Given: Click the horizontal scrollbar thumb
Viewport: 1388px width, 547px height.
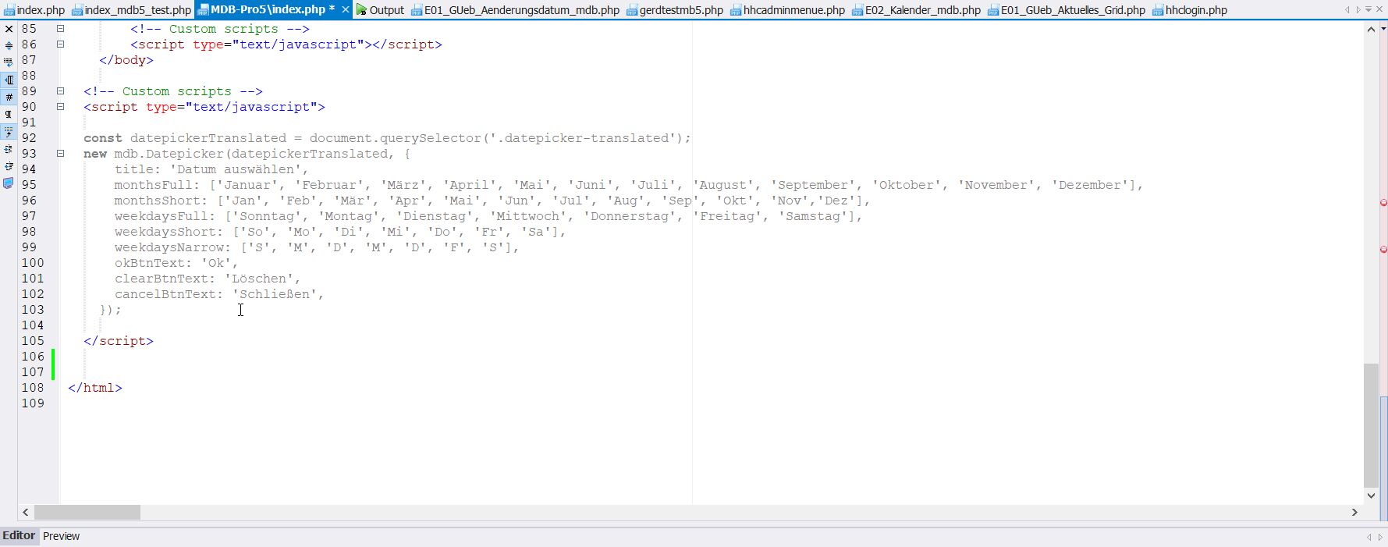Looking at the screenshot, I should (x=87, y=512).
